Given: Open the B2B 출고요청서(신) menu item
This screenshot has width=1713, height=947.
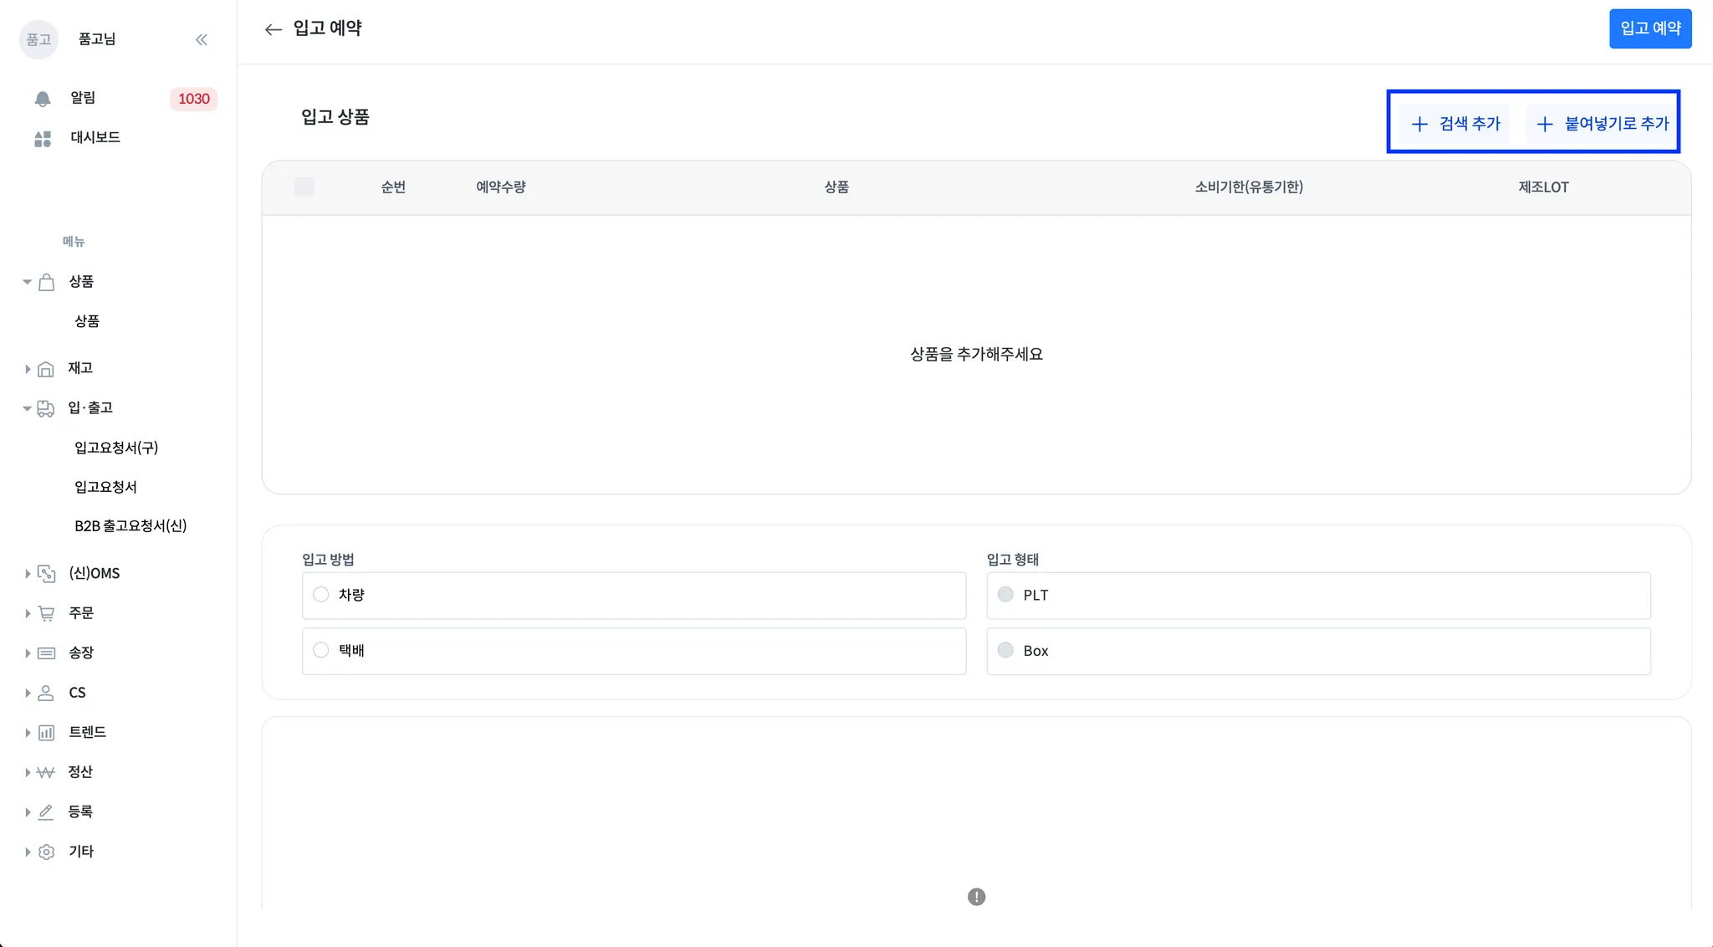Looking at the screenshot, I should coord(130,526).
